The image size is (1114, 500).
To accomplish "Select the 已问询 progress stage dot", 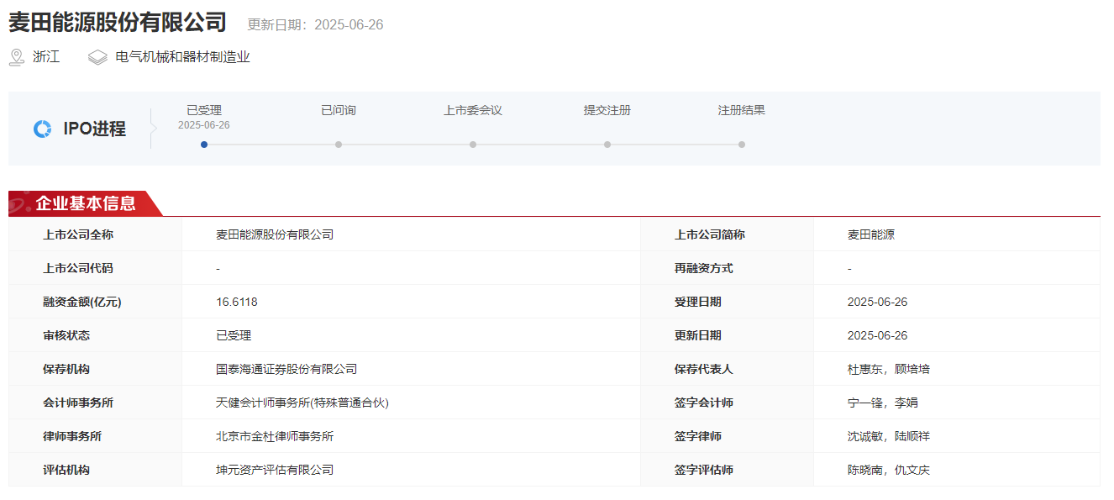I will [339, 145].
